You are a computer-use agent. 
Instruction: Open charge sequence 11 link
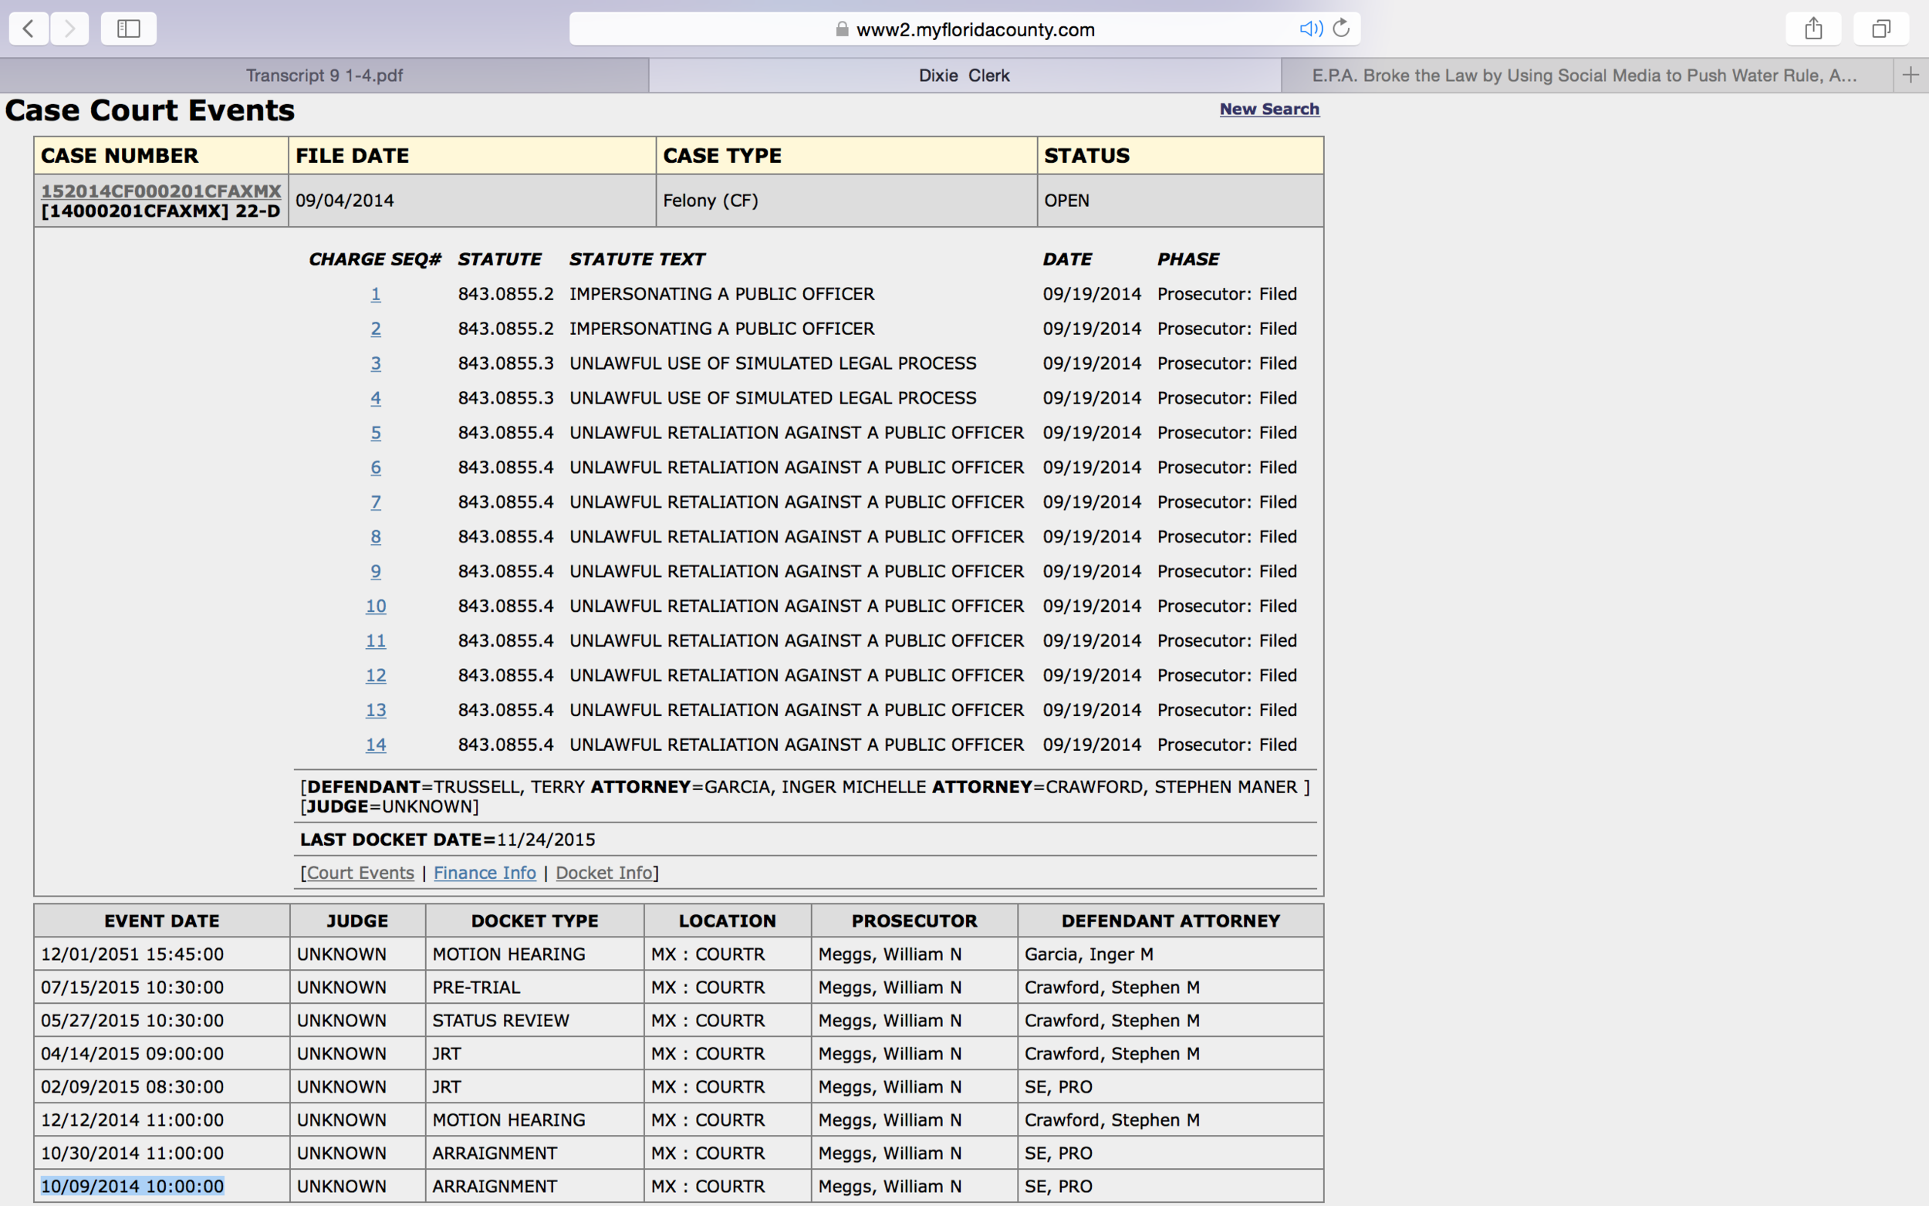tap(376, 640)
